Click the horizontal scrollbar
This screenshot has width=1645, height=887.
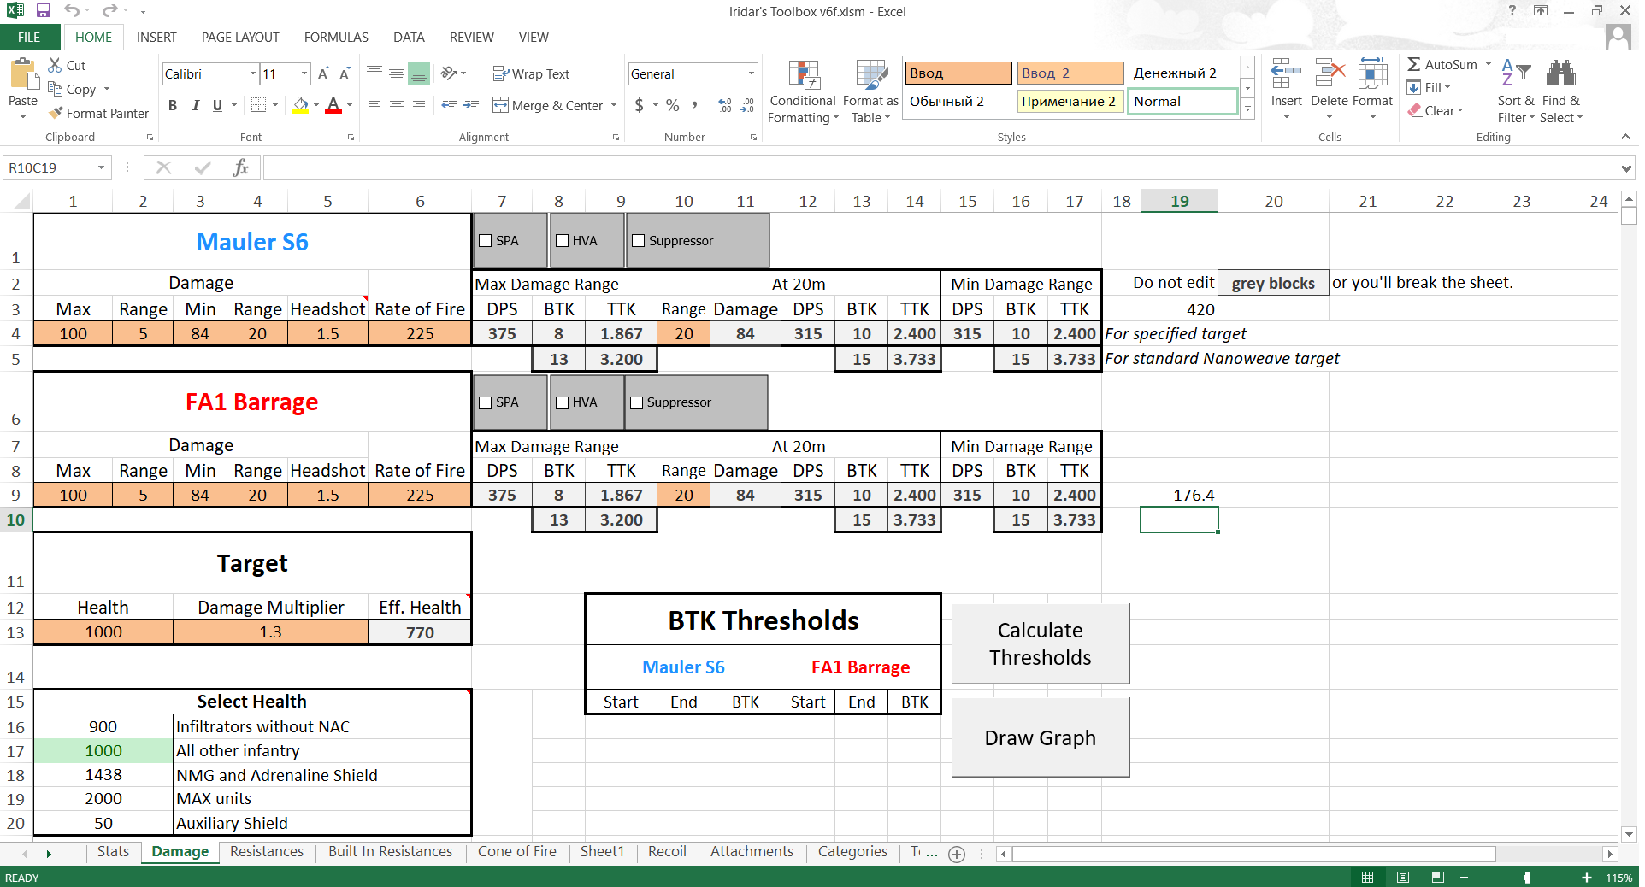1255,854
